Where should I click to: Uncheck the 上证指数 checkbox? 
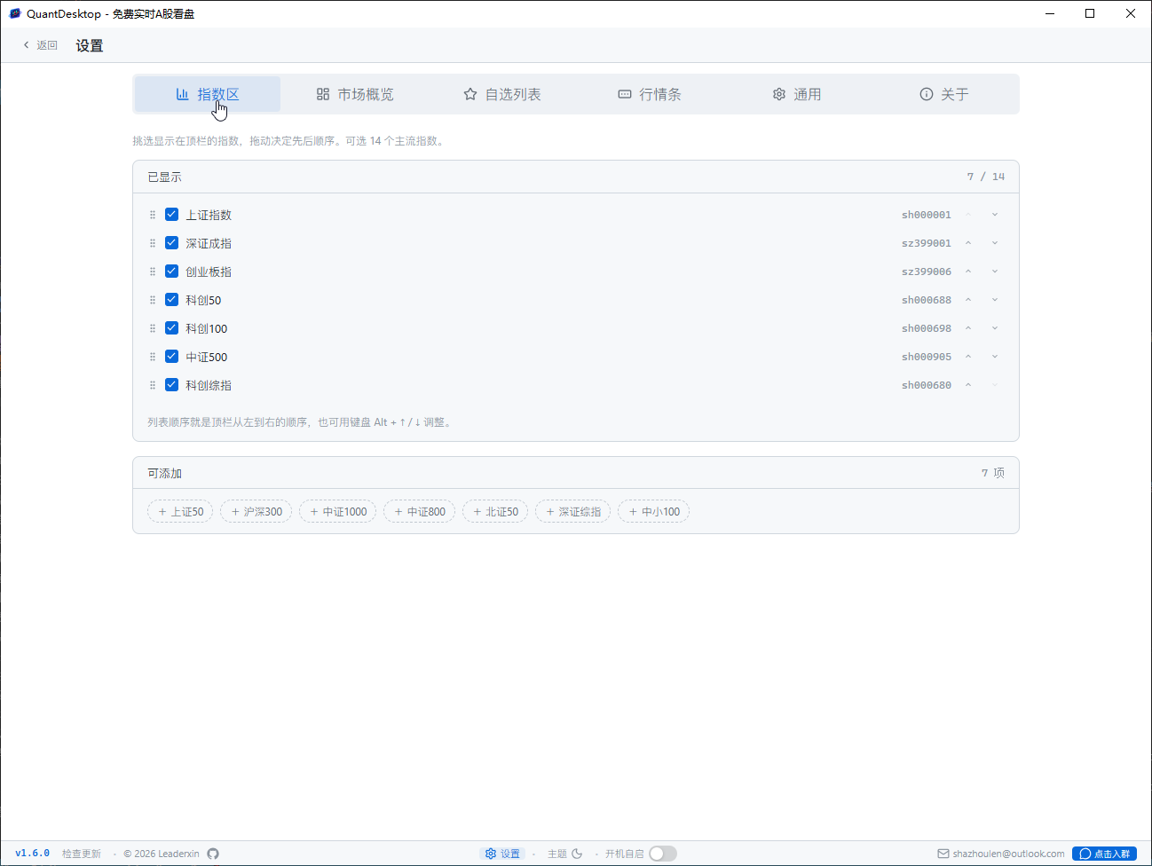172,215
